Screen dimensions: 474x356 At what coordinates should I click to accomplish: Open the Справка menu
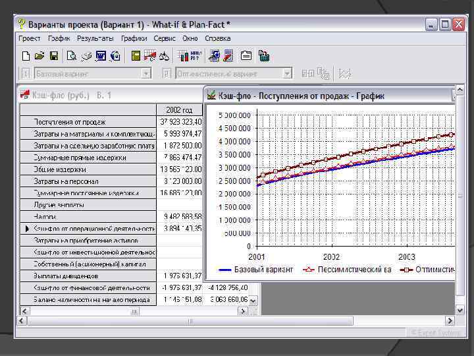coord(218,38)
